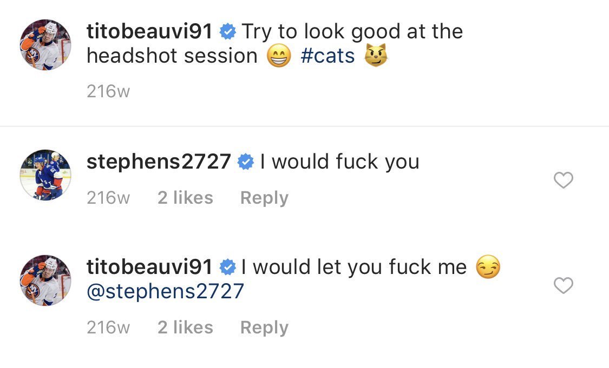Open titobeauvi91 username in the caption

click(149, 32)
